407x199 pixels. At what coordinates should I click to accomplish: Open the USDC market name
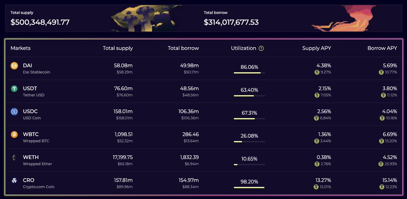tap(30, 111)
